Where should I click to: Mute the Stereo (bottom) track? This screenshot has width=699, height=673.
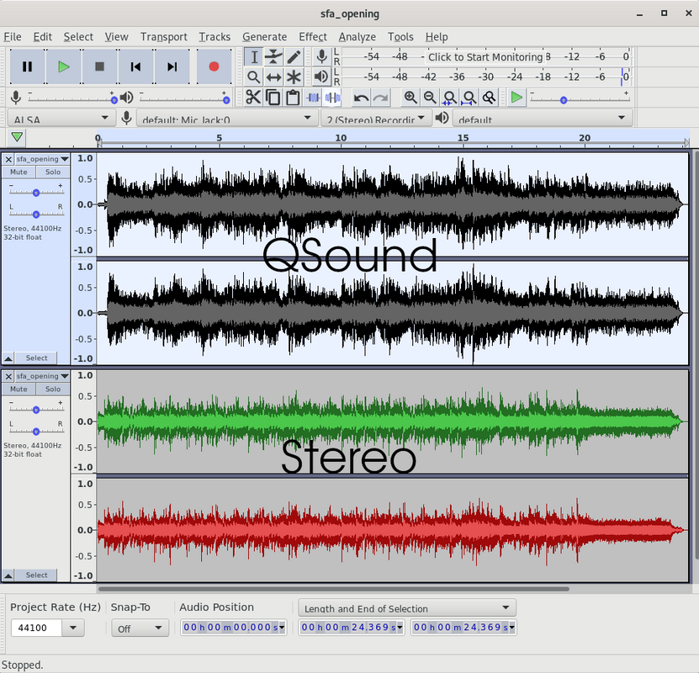[x=19, y=389]
